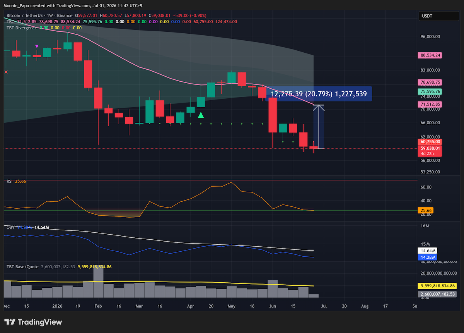Click the red X marker at the chart's left edge

(x=6, y=72)
